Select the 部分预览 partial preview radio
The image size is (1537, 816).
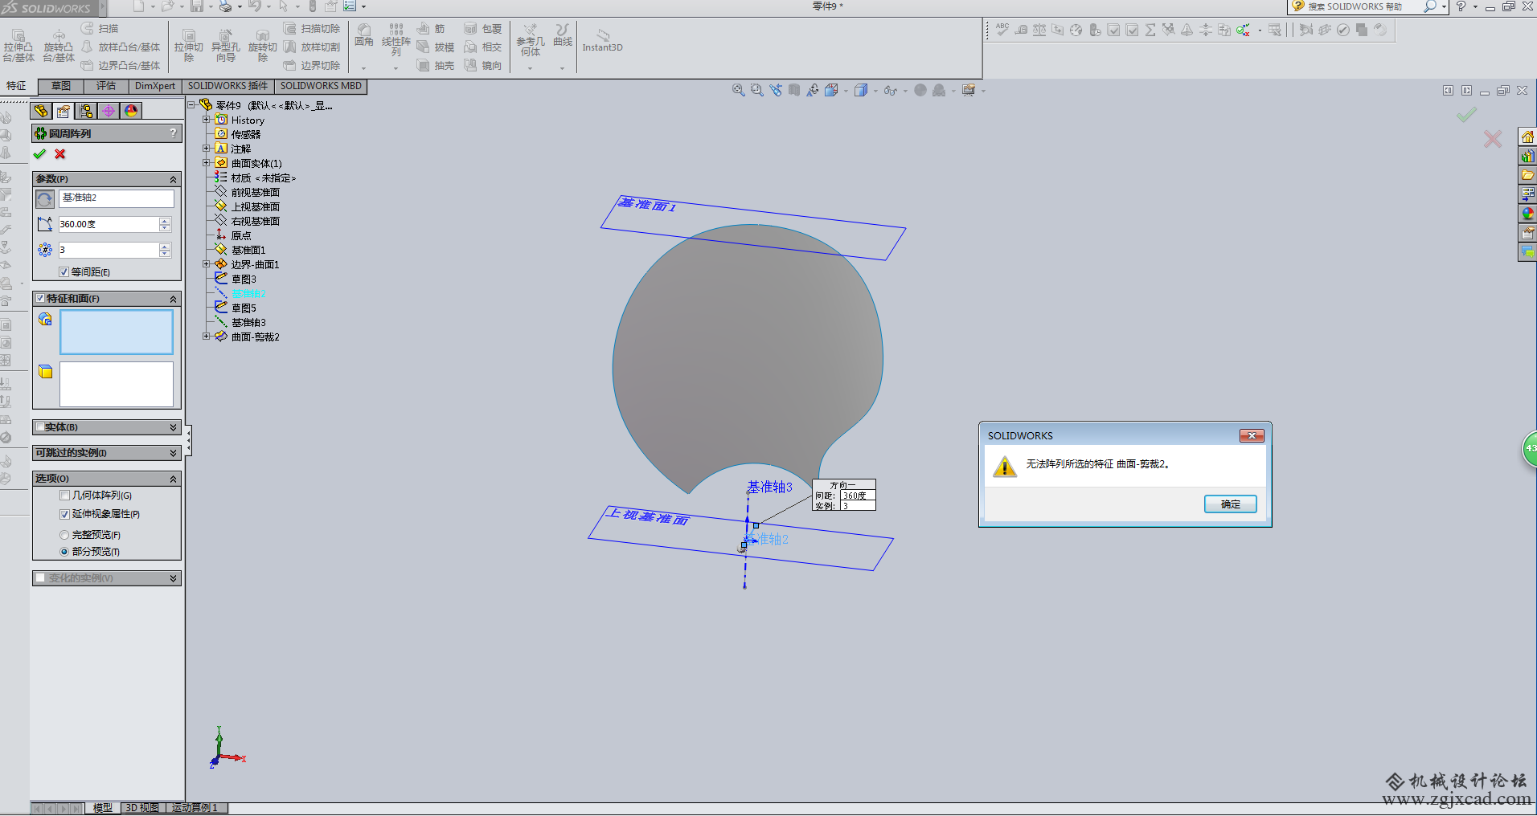[64, 552]
